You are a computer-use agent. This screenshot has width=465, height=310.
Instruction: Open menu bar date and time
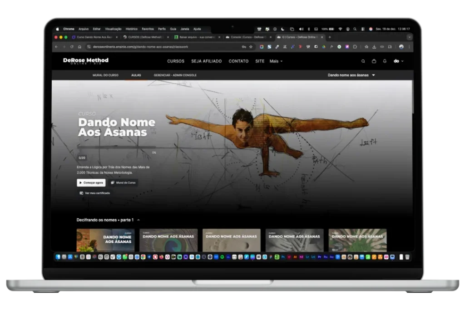click(393, 29)
